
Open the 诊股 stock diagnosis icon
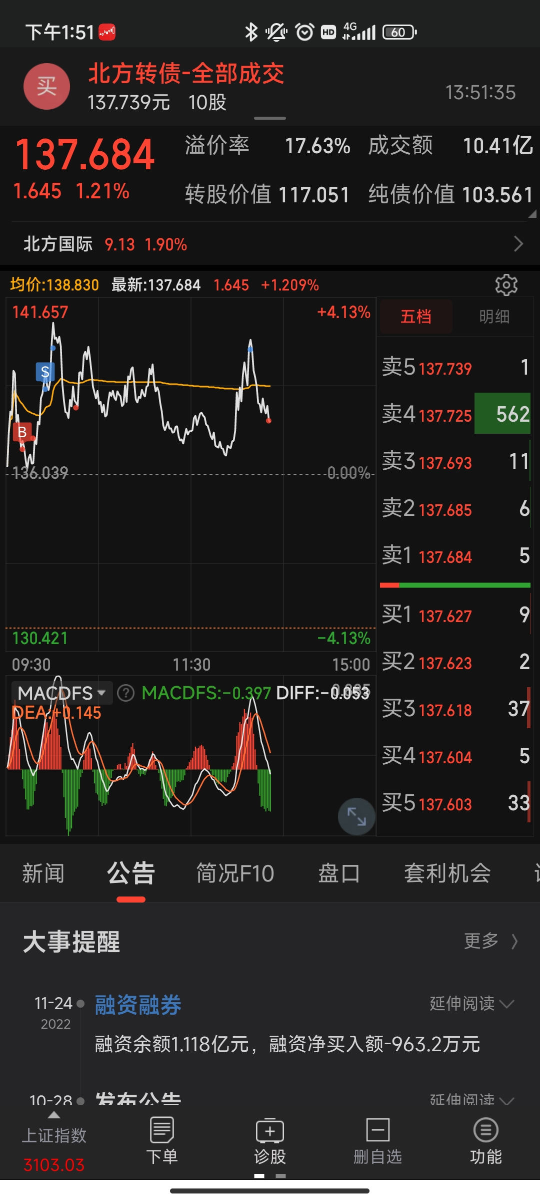pyautogui.click(x=270, y=1141)
